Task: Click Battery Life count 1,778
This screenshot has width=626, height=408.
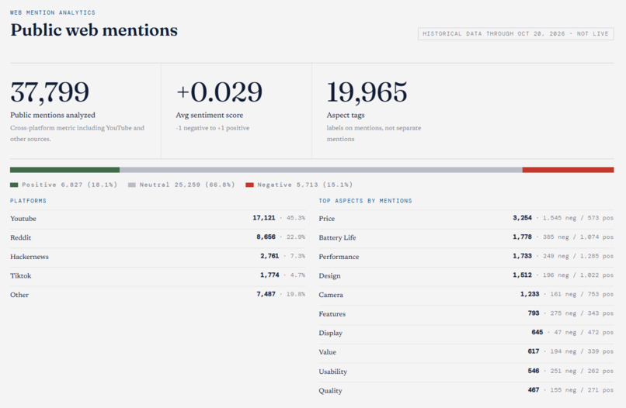Action: tap(522, 237)
